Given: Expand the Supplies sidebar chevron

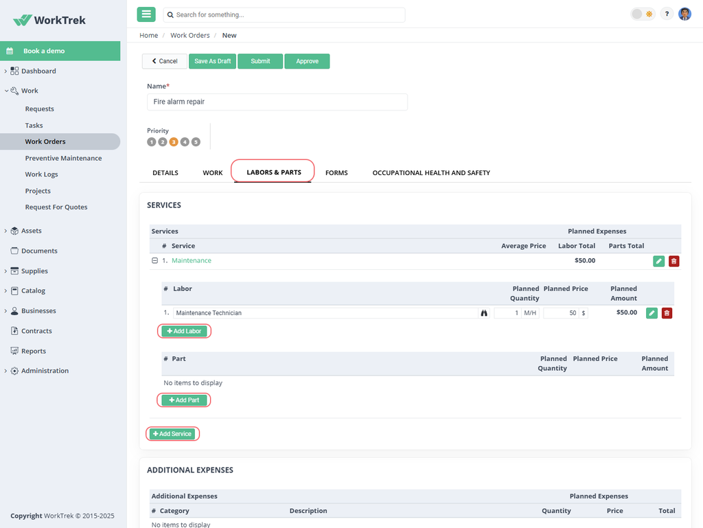Looking at the screenshot, I should coord(5,271).
